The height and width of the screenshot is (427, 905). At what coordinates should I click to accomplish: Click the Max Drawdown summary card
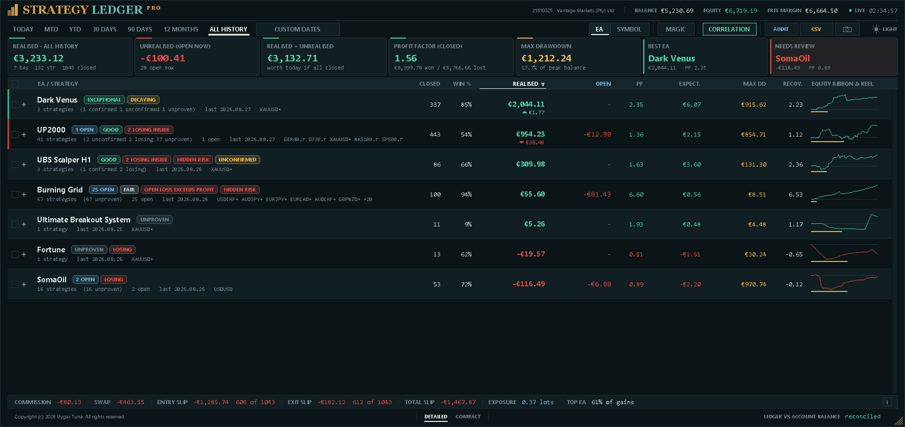coord(578,57)
